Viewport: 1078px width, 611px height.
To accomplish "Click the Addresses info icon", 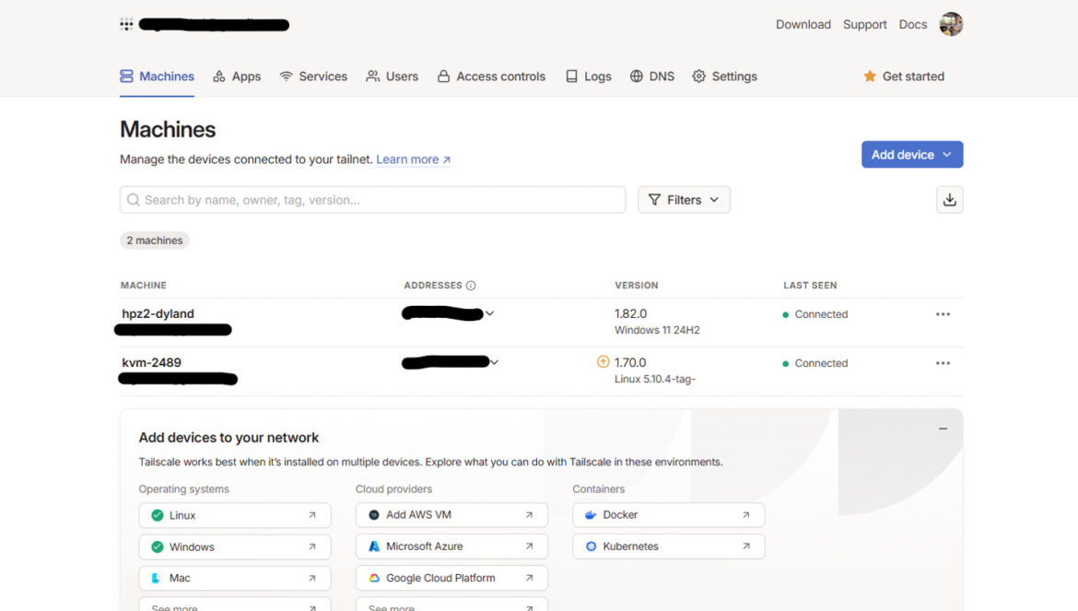I will coord(471,285).
